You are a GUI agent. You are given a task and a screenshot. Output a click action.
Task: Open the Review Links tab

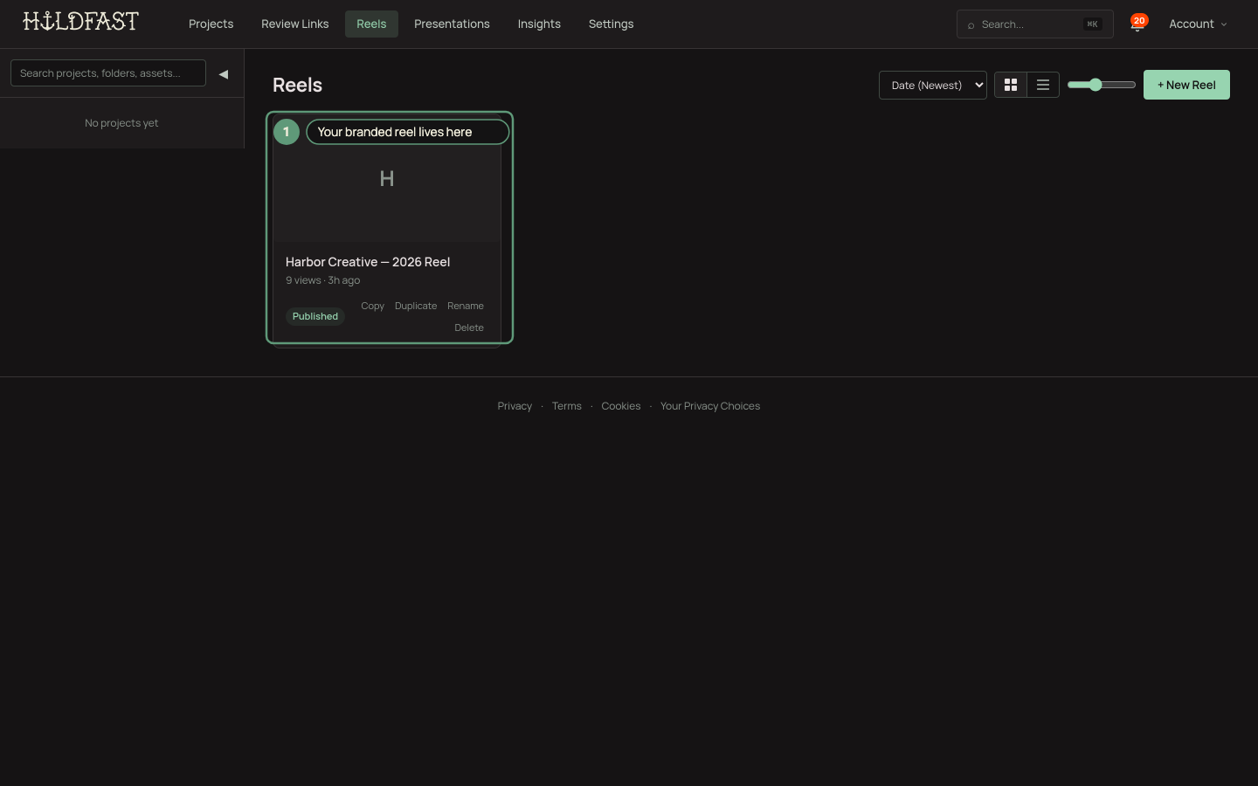click(x=295, y=24)
